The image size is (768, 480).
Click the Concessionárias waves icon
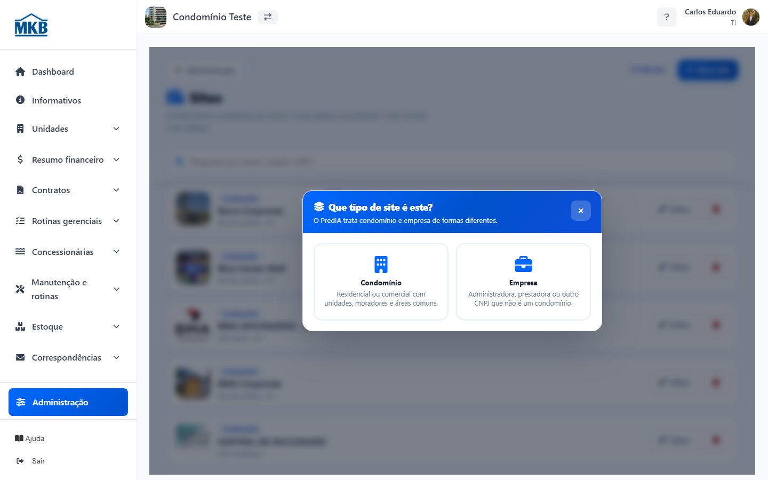pos(20,251)
